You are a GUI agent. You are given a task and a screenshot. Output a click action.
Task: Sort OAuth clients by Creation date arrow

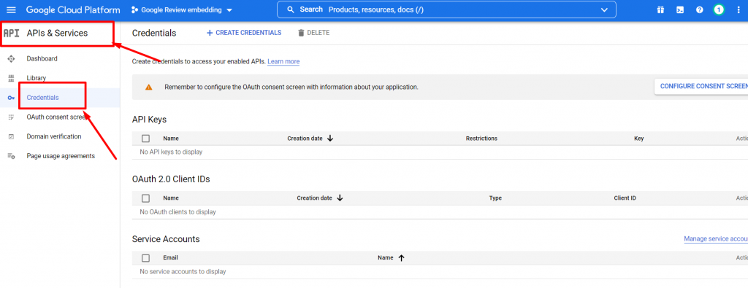(x=340, y=198)
